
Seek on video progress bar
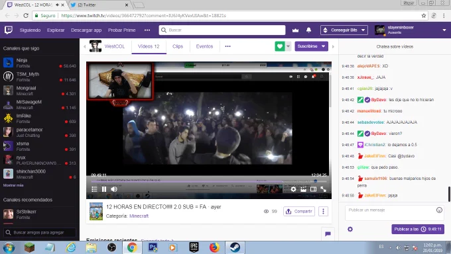click(x=209, y=181)
